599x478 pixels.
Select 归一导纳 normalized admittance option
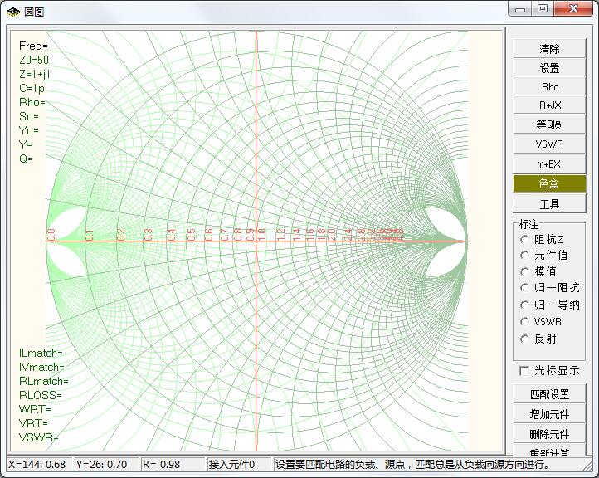tap(525, 305)
